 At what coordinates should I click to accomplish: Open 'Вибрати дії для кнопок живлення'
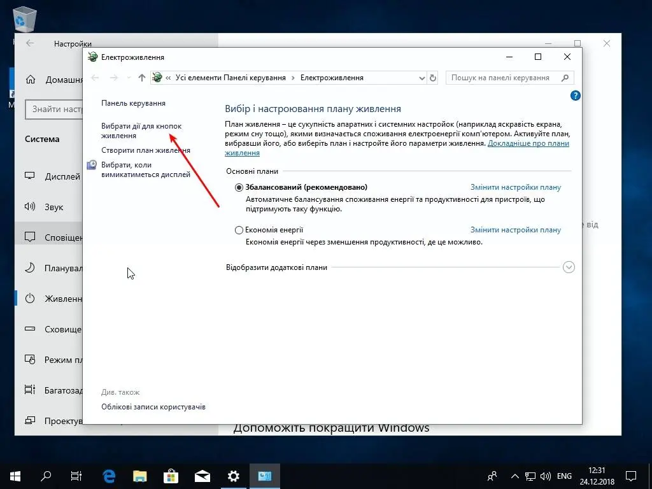tap(141, 131)
